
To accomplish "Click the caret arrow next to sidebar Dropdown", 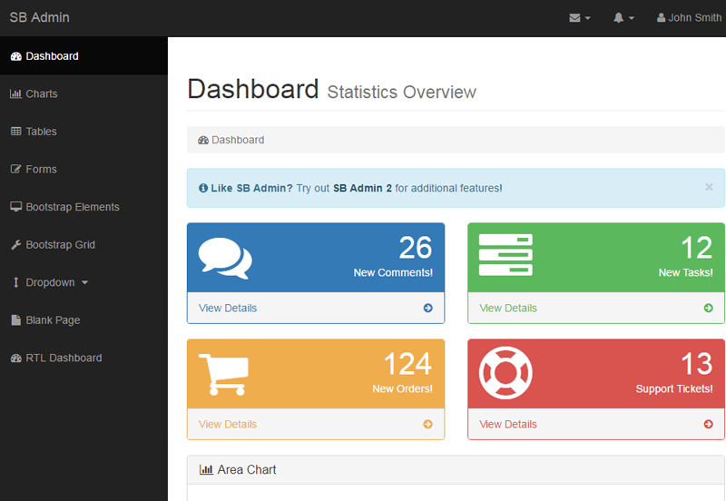I will pos(84,282).
